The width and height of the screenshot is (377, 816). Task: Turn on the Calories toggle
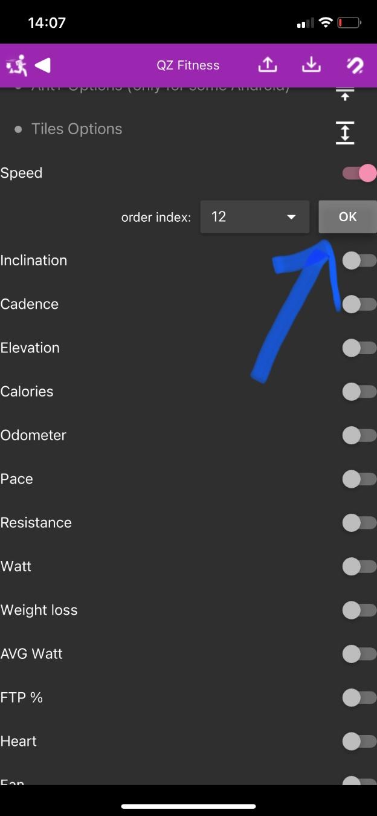pyautogui.click(x=359, y=392)
